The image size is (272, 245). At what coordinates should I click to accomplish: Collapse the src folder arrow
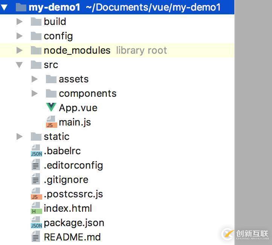(20, 65)
